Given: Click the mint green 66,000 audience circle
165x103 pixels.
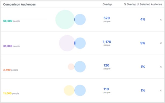Looking at the screenshot, I should coord(65,19).
